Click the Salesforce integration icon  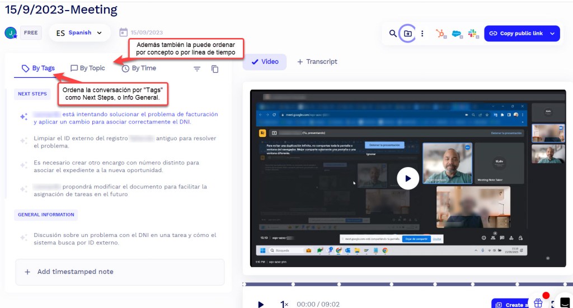[457, 34]
